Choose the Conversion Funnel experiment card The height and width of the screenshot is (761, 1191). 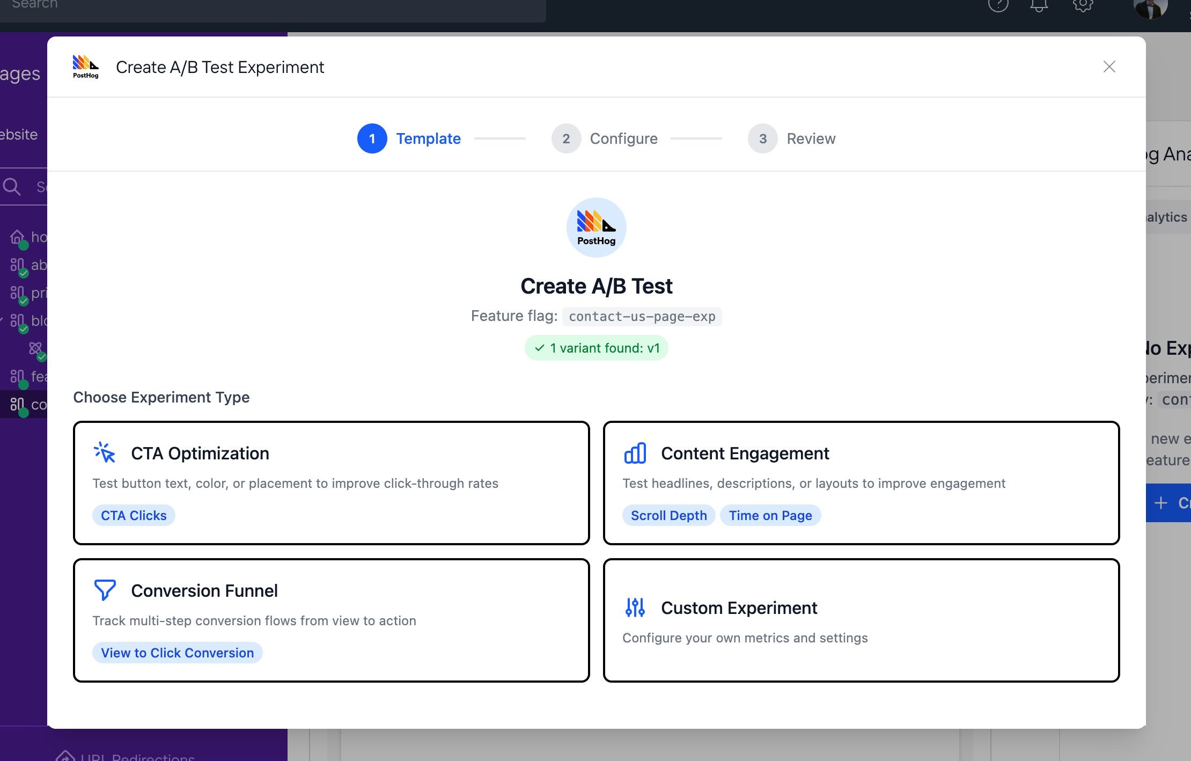pos(332,620)
